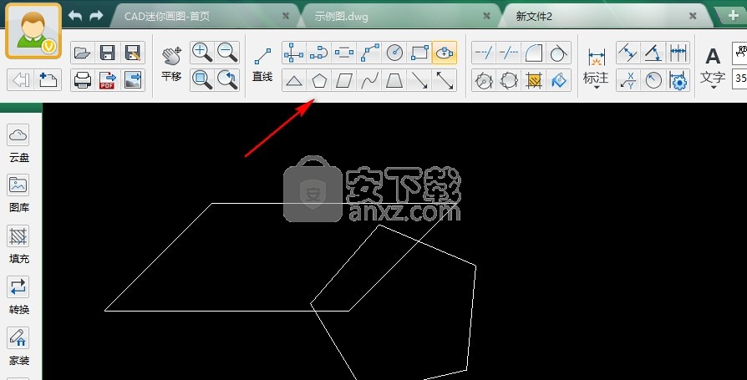The height and width of the screenshot is (380, 747).
Task: Click the three-point circle tool
Action: point(509,80)
